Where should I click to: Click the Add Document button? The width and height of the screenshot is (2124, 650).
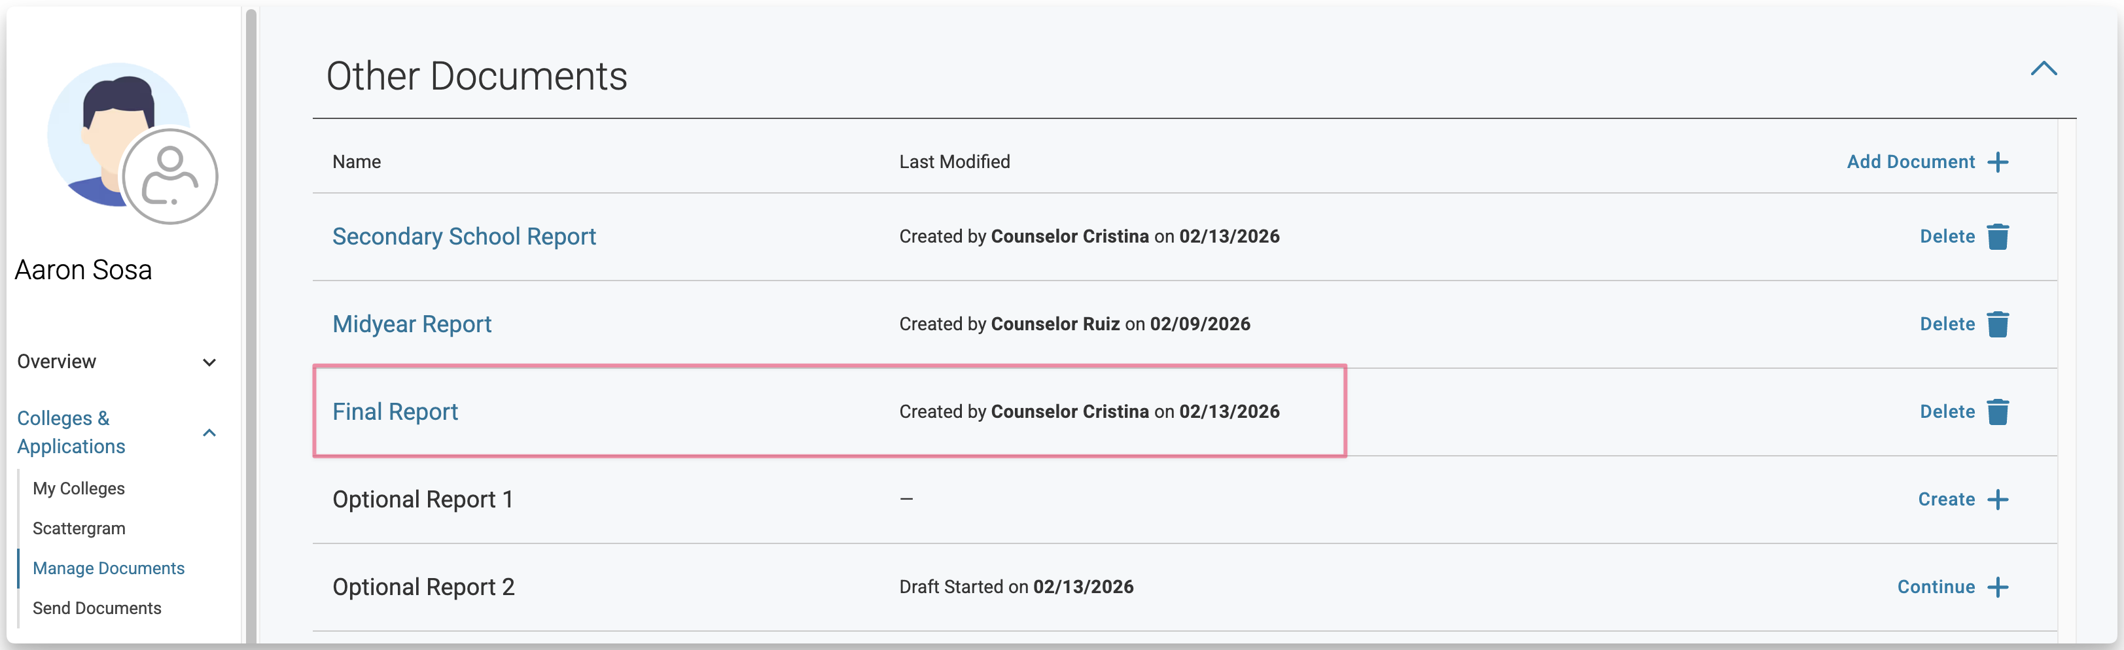pyautogui.click(x=1911, y=162)
